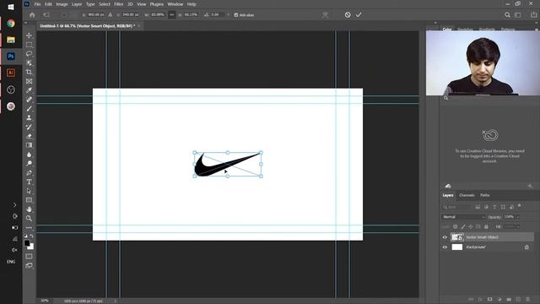Click the warp mode toggle icon
Image resolution: width=540 pixels, height=304 pixels.
pyautogui.click(x=325, y=15)
